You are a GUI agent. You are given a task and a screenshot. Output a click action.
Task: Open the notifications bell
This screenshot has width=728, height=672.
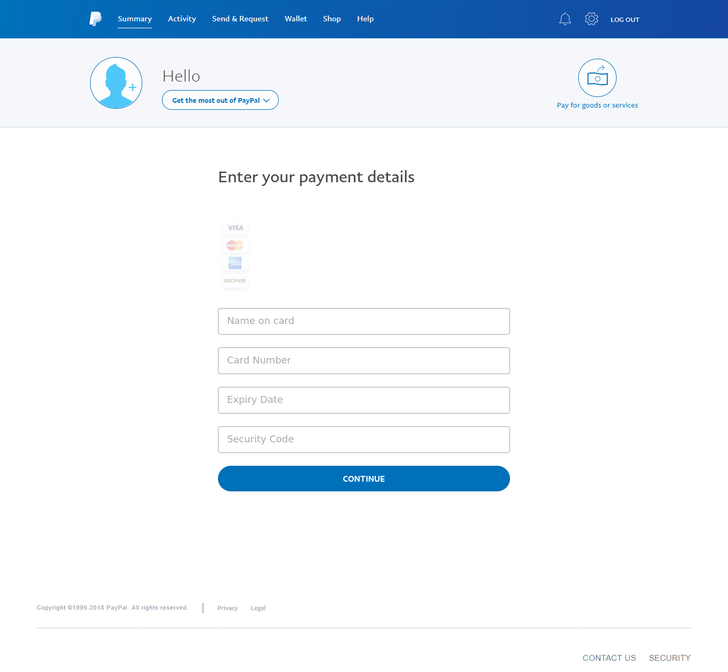point(565,19)
